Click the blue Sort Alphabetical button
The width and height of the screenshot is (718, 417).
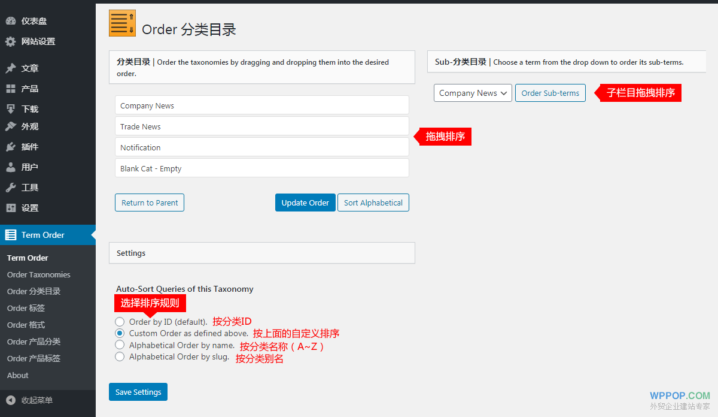point(373,203)
